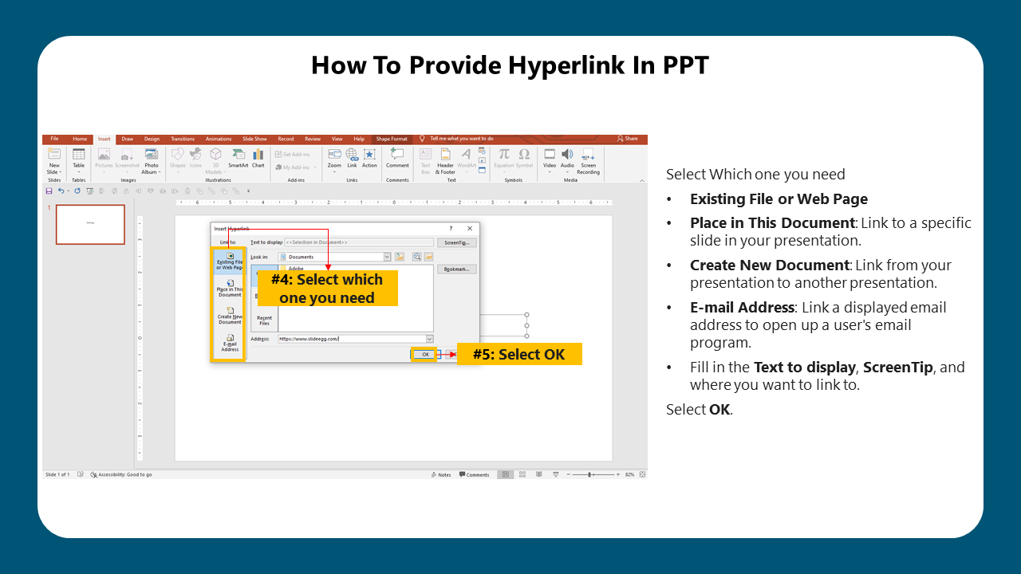Screen dimensions: 1021x574
Task: Click OK in Insert Hyperlink dialog
Action: point(425,354)
